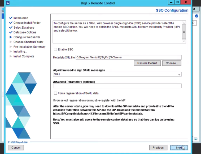Select the Pre-Installation Summary step
Screen dimensions: 201x154
29,47
